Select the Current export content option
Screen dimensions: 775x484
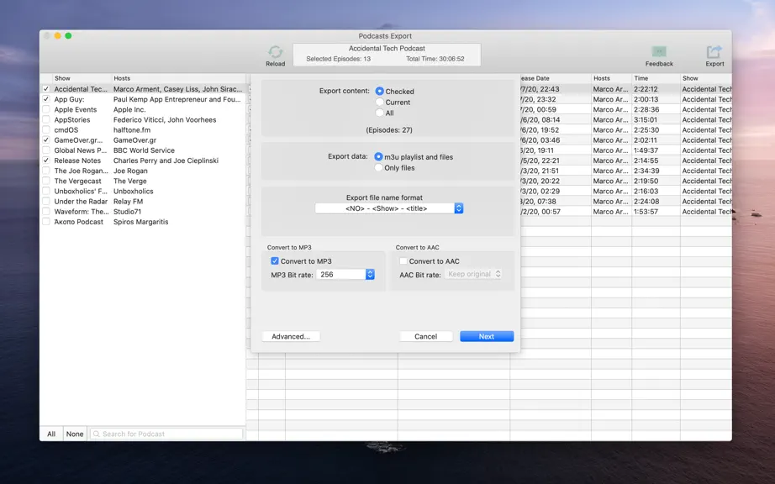[380, 103]
